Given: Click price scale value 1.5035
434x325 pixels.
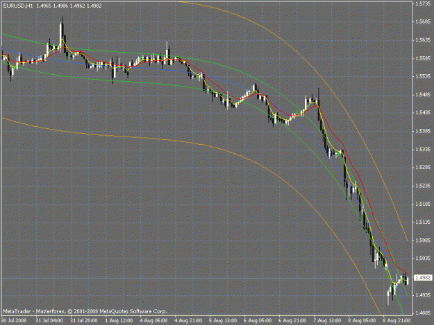Looking at the screenshot, I should [x=423, y=258].
